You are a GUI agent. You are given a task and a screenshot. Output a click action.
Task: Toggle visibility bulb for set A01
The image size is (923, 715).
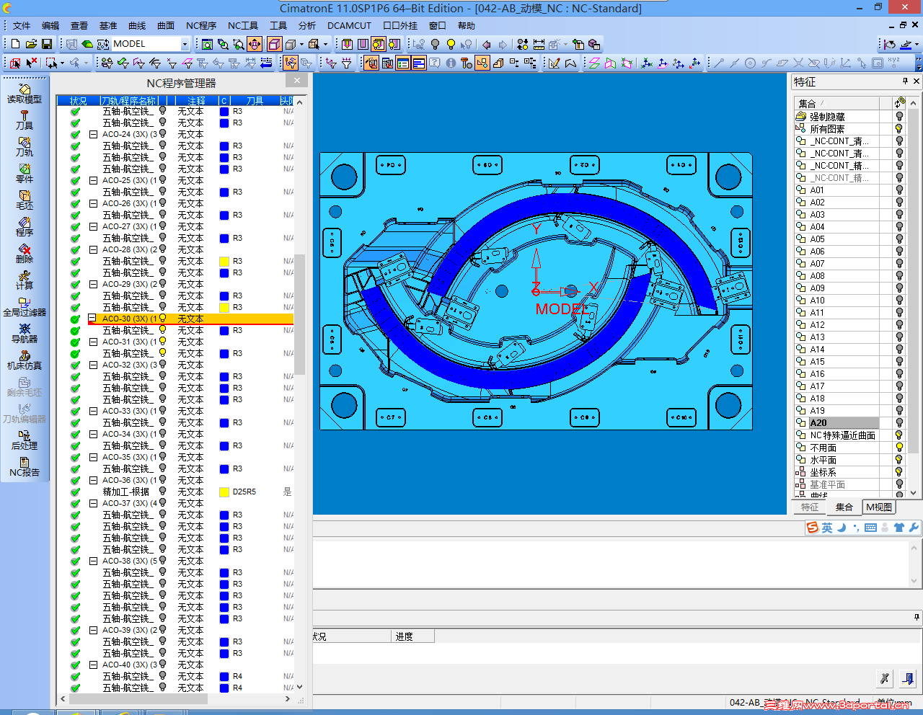pyautogui.click(x=899, y=190)
